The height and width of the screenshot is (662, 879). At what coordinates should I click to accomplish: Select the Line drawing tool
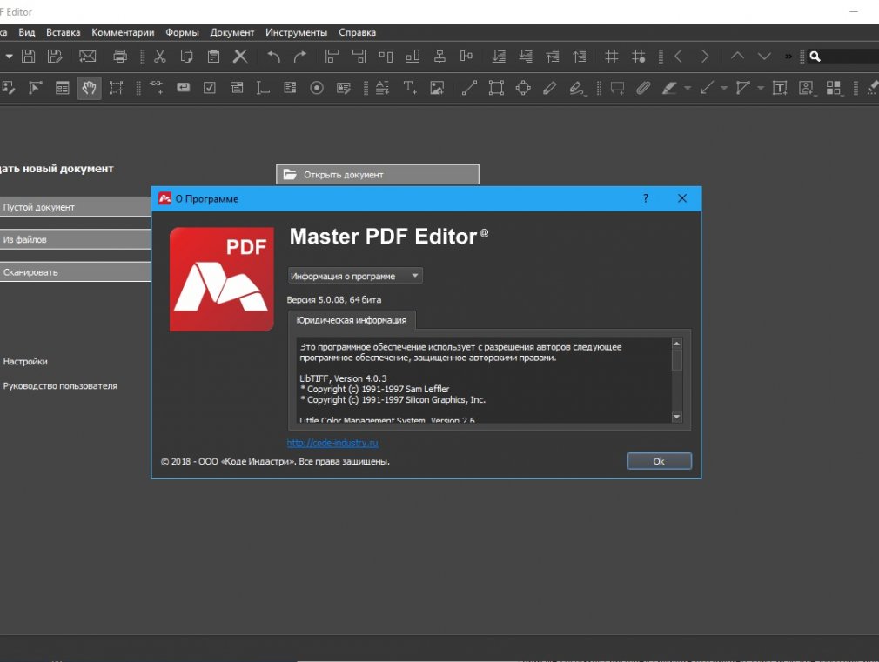click(x=469, y=88)
